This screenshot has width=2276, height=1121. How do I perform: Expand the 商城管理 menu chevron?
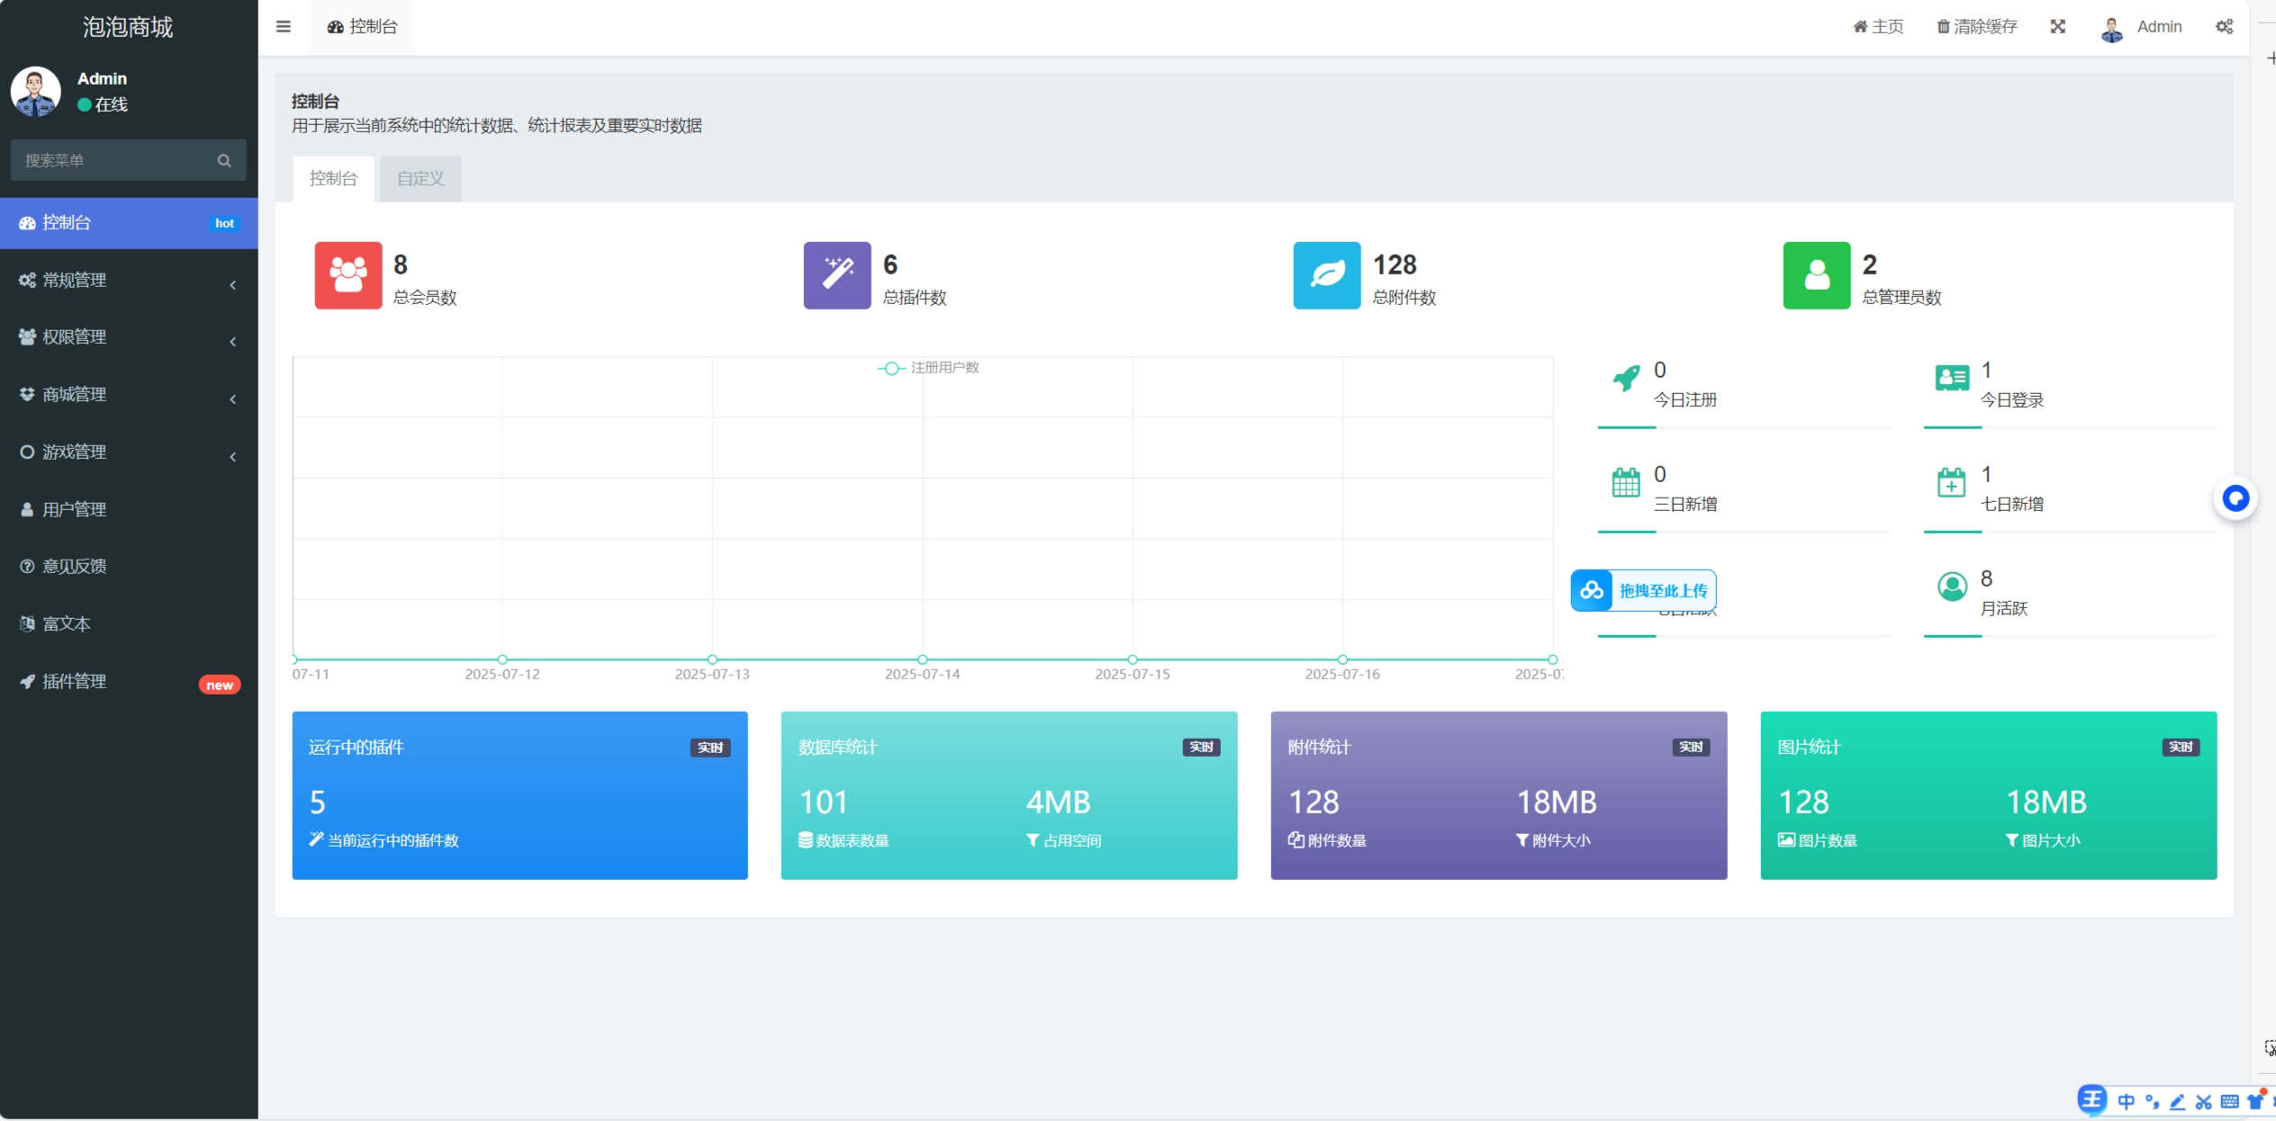(233, 399)
